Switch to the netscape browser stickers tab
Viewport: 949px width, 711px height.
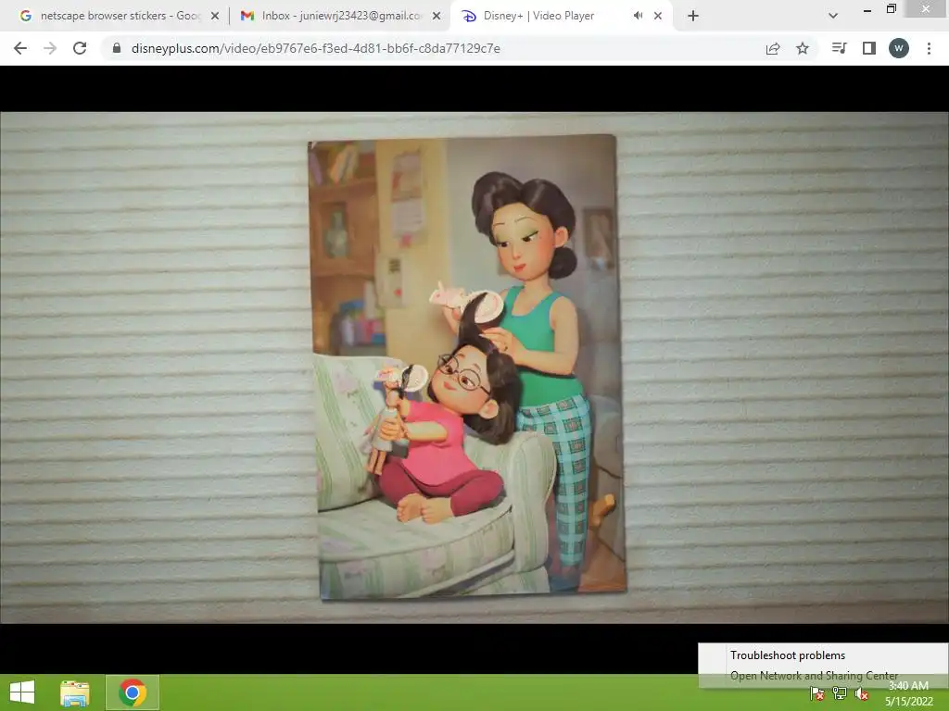[120, 16]
